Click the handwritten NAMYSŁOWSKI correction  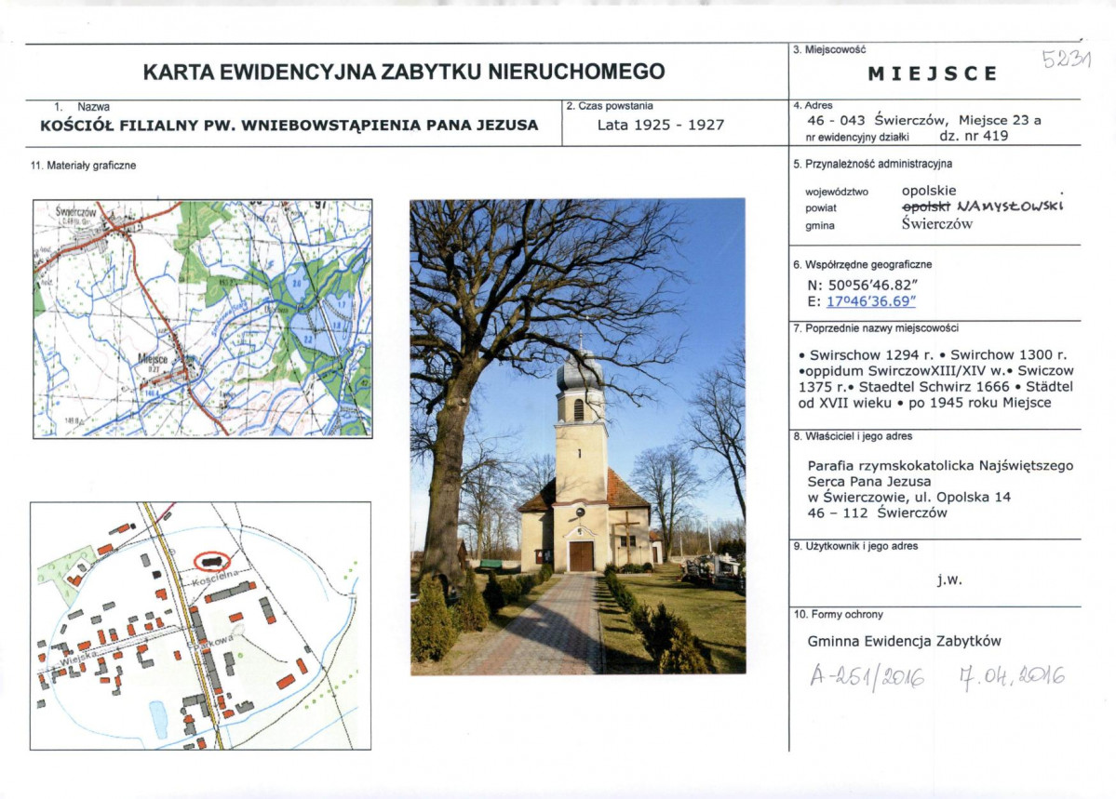pyautogui.click(x=1010, y=206)
